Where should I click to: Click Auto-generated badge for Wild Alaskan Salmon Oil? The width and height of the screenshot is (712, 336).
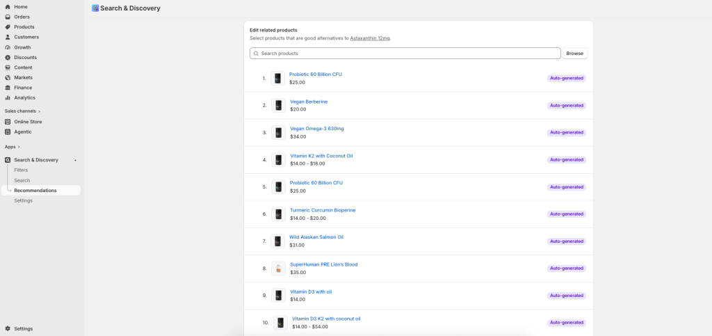pos(566,241)
